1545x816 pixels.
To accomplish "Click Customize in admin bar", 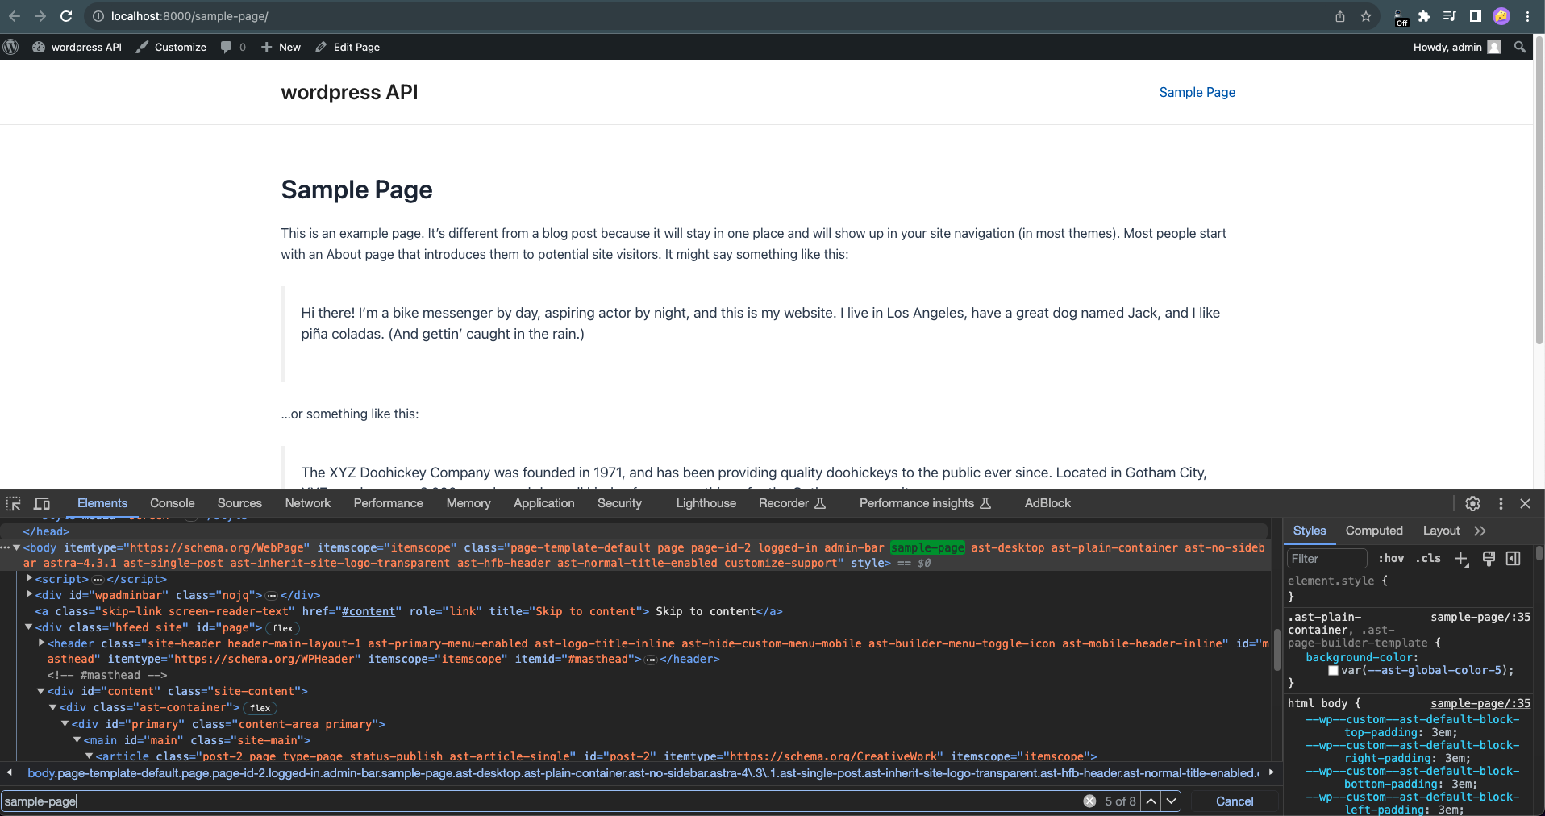I will pyautogui.click(x=171, y=47).
